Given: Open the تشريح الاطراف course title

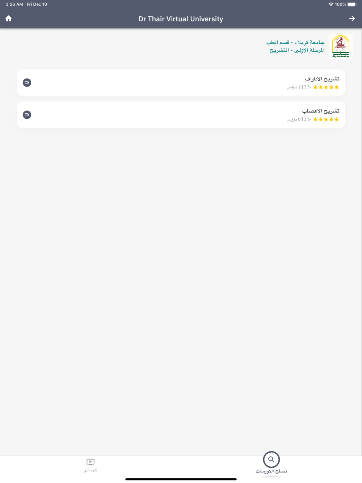Looking at the screenshot, I should click(322, 79).
